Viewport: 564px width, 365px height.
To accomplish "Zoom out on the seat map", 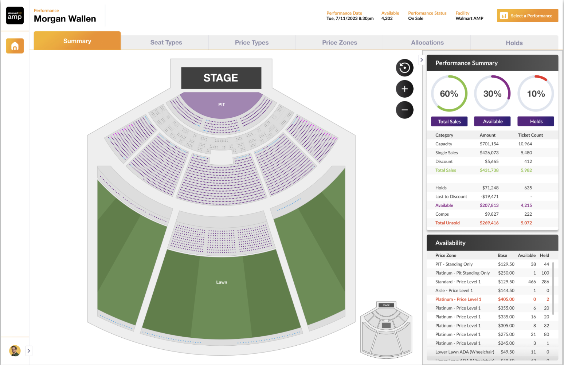I will (x=404, y=110).
